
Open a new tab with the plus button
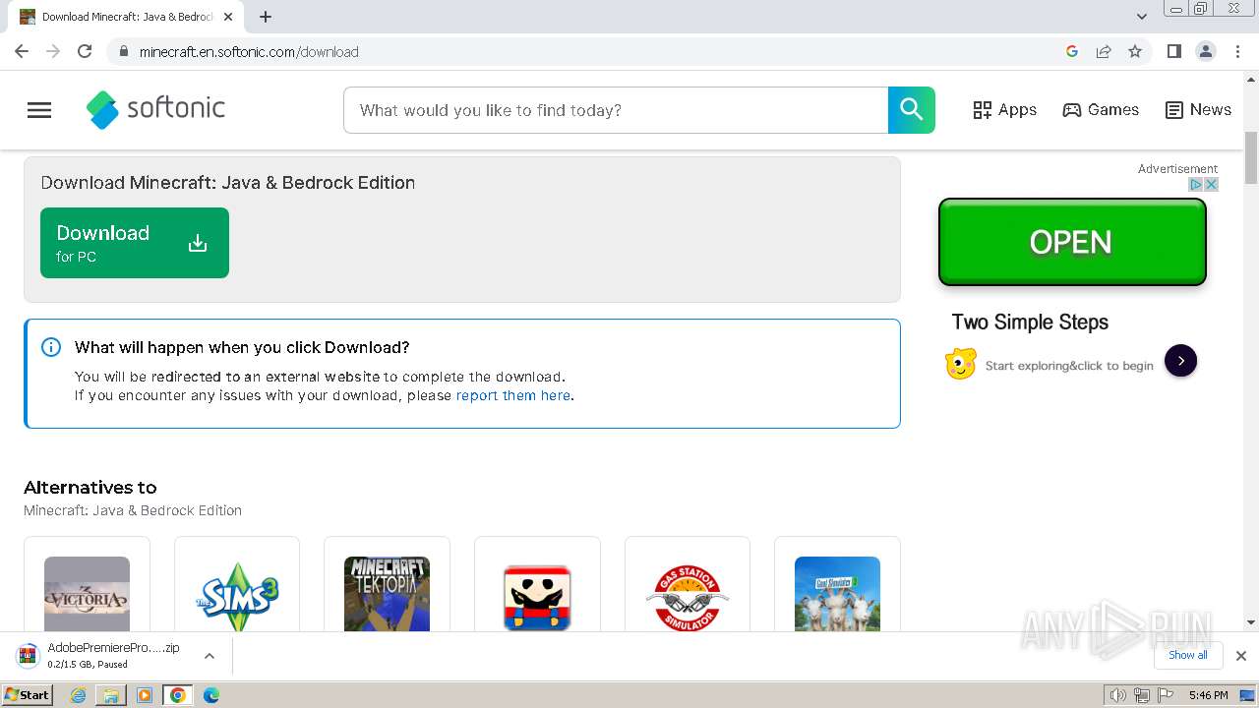coord(266,17)
